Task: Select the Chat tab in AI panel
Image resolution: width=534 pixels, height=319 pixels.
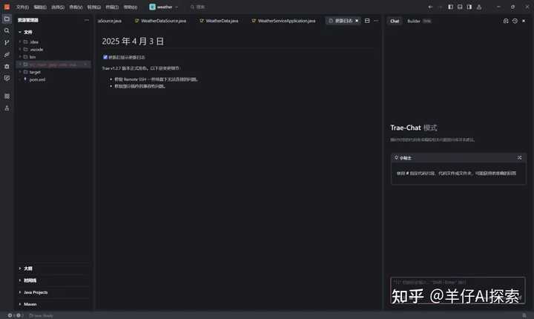Action: [x=395, y=21]
